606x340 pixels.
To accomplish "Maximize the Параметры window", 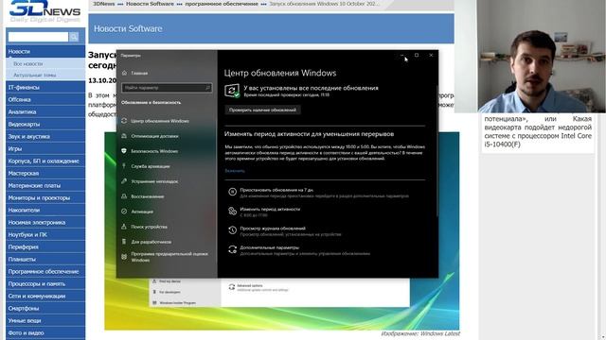I will pyautogui.click(x=417, y=55).
